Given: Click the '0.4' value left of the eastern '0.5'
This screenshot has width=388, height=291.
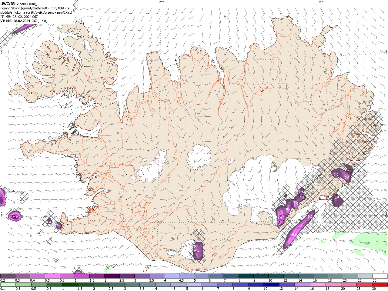Looking at the screenshot, I should coord(336,175).
